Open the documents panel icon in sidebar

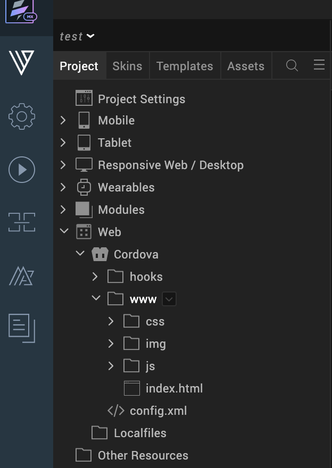[x=21, y=329]
